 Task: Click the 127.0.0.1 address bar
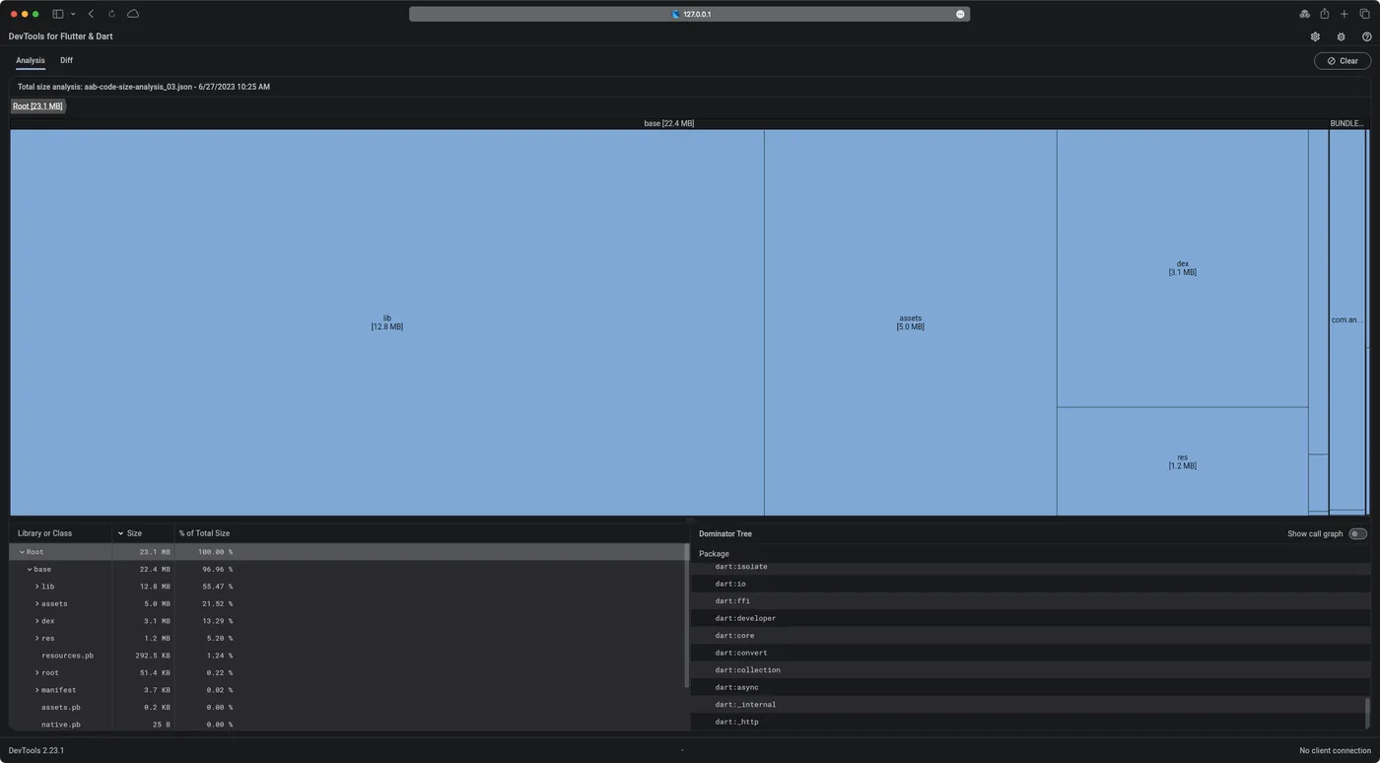(x=689, y=14)
